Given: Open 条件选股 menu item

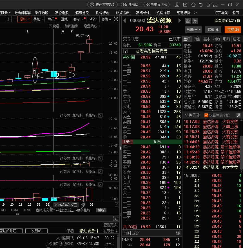Looking at the screenshot, I should [41, 13].
